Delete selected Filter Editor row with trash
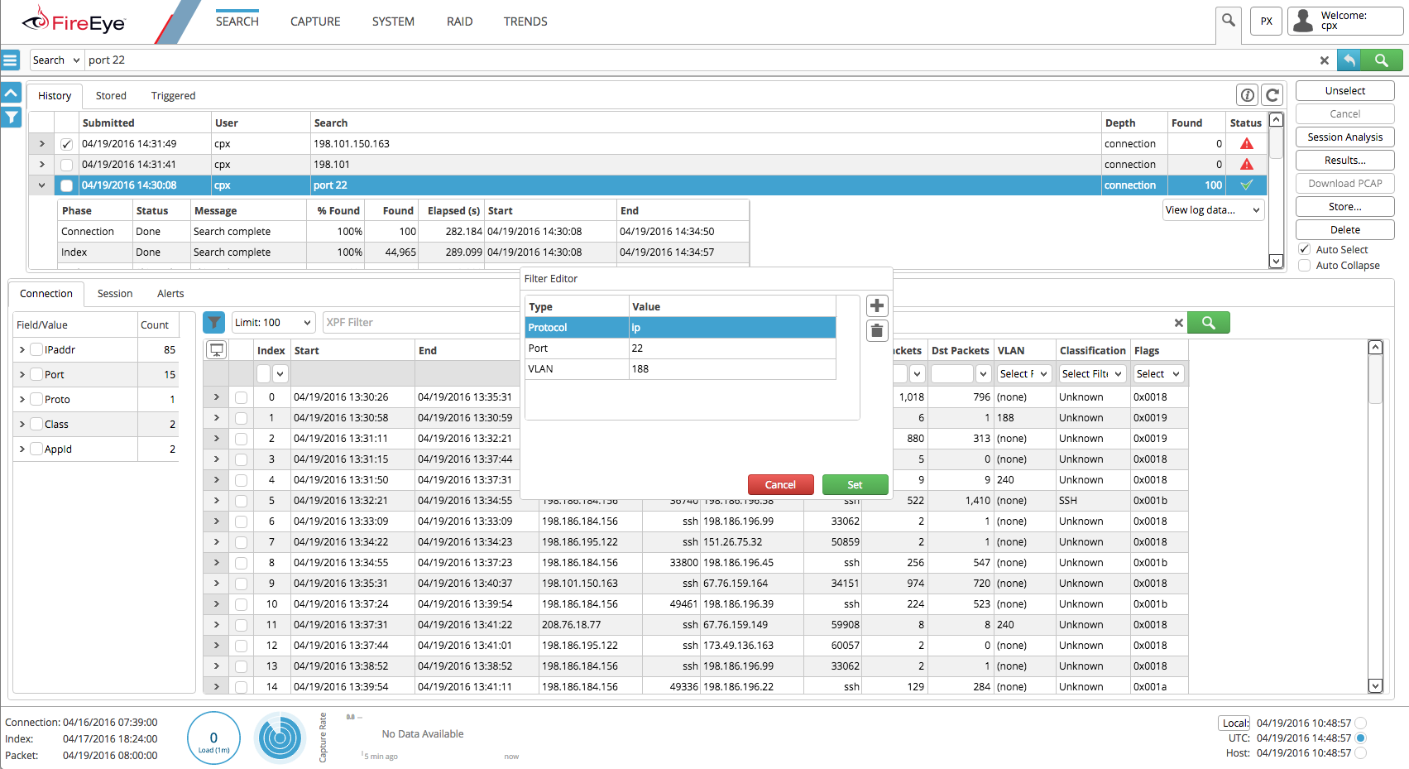 tap(877, 331)
